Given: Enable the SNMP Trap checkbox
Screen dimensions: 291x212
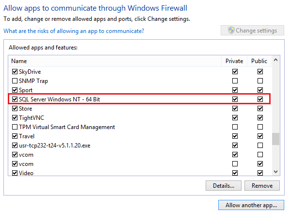Looking at the screenshot, I should click(x=15, y=81).
